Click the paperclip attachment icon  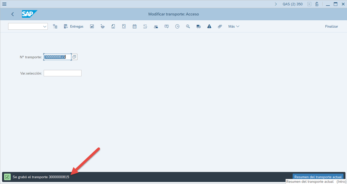[220, 27]
